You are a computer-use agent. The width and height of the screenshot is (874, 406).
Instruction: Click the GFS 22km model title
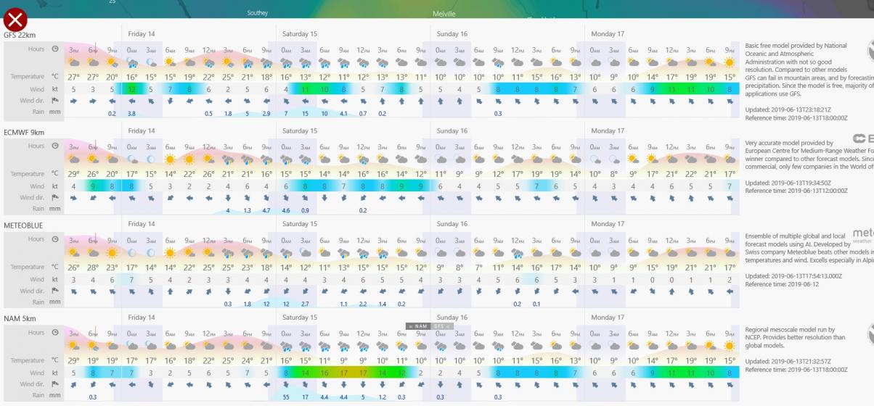[20, 35]
